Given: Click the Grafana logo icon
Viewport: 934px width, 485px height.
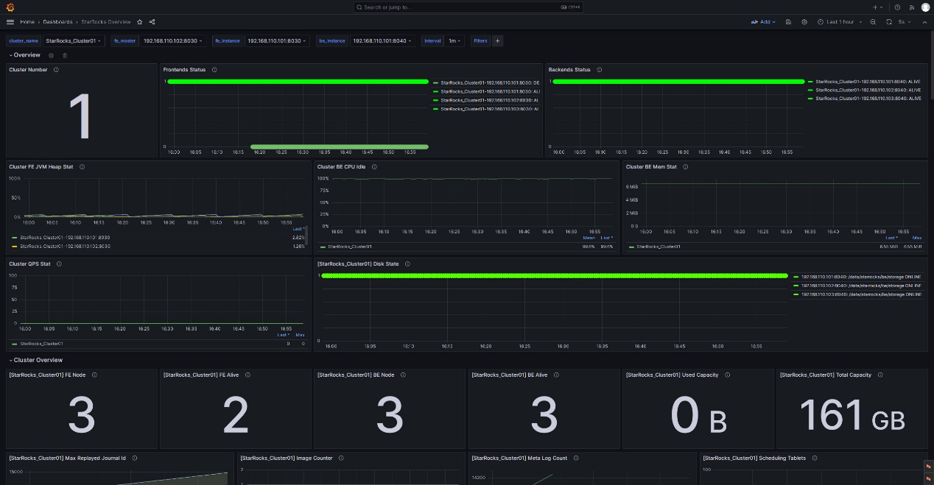Looking at the screenshot, I should 10,7.
